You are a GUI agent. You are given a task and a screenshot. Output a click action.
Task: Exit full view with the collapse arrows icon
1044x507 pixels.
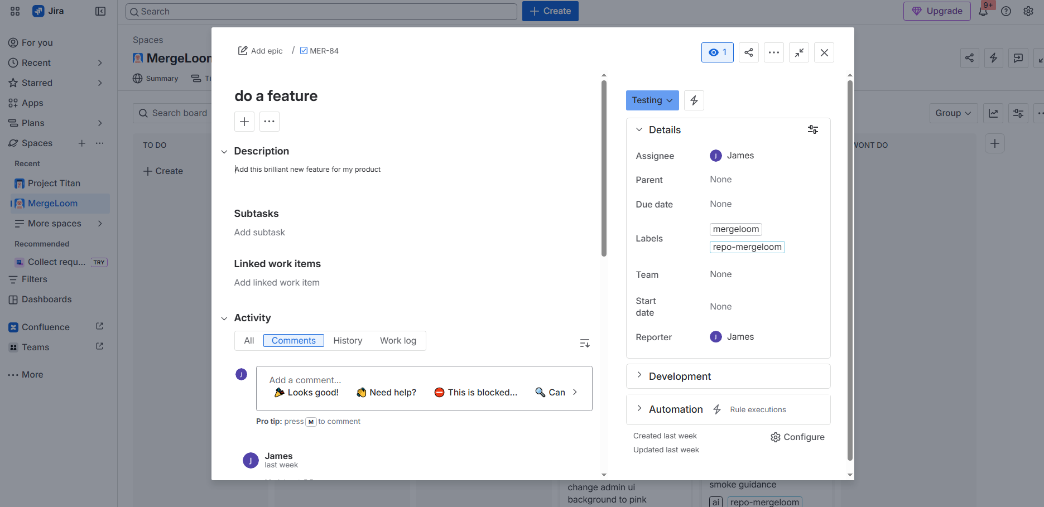pos(799,52)
